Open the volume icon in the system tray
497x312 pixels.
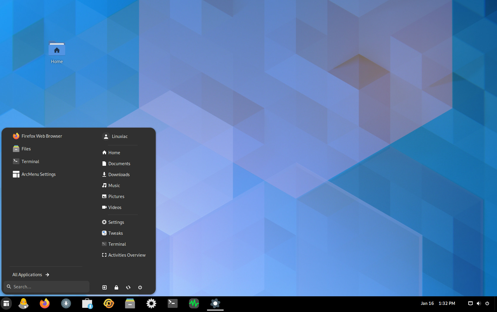click(479, 303)
